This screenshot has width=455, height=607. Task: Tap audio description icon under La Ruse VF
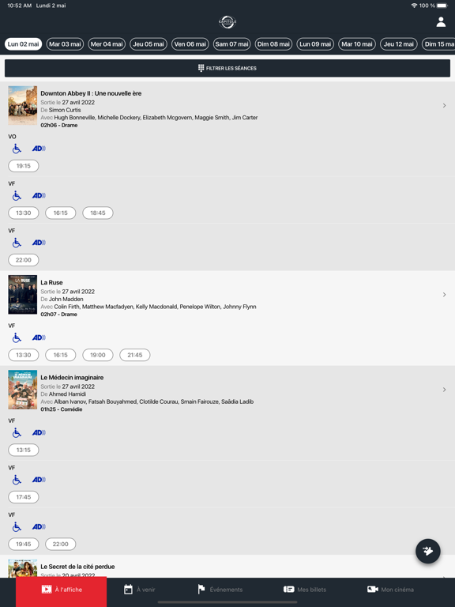[39, 337]
